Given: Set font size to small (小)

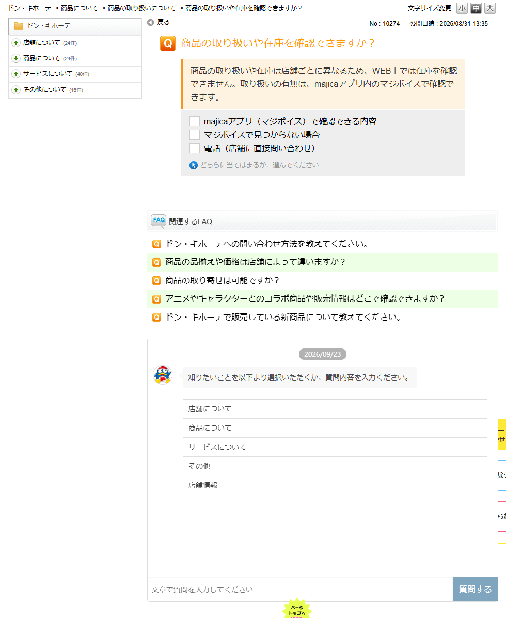Looking at the screenshot, I should pyautogui.click(x=462, y=8).
